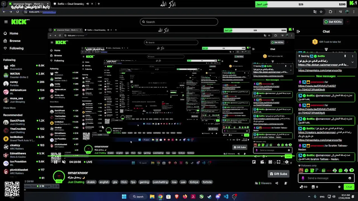The height and width of the screenshot is (201, 358).
Task: Mute the BotRix tab audio icon
Action: coord(88,4)
